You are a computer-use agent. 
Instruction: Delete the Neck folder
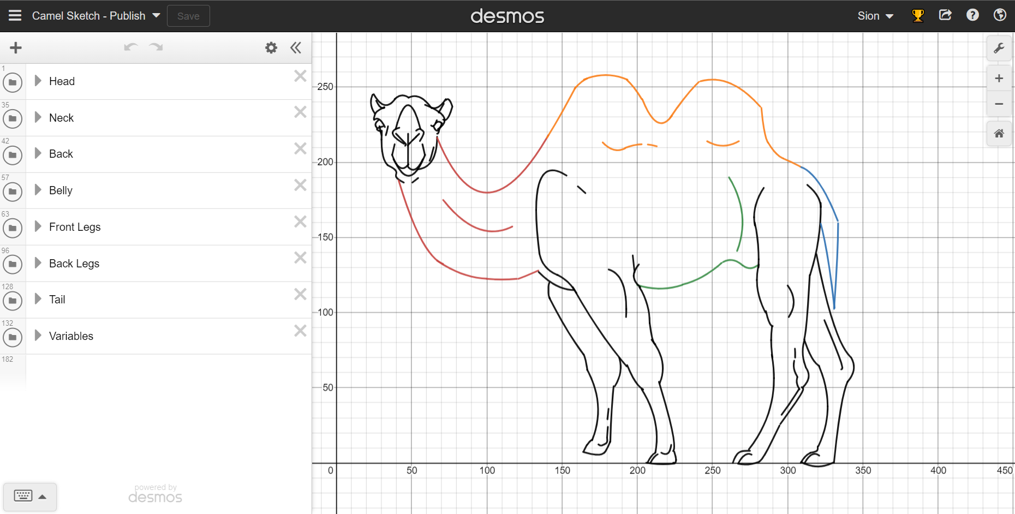pyautogui.click(x=300, y=112)
